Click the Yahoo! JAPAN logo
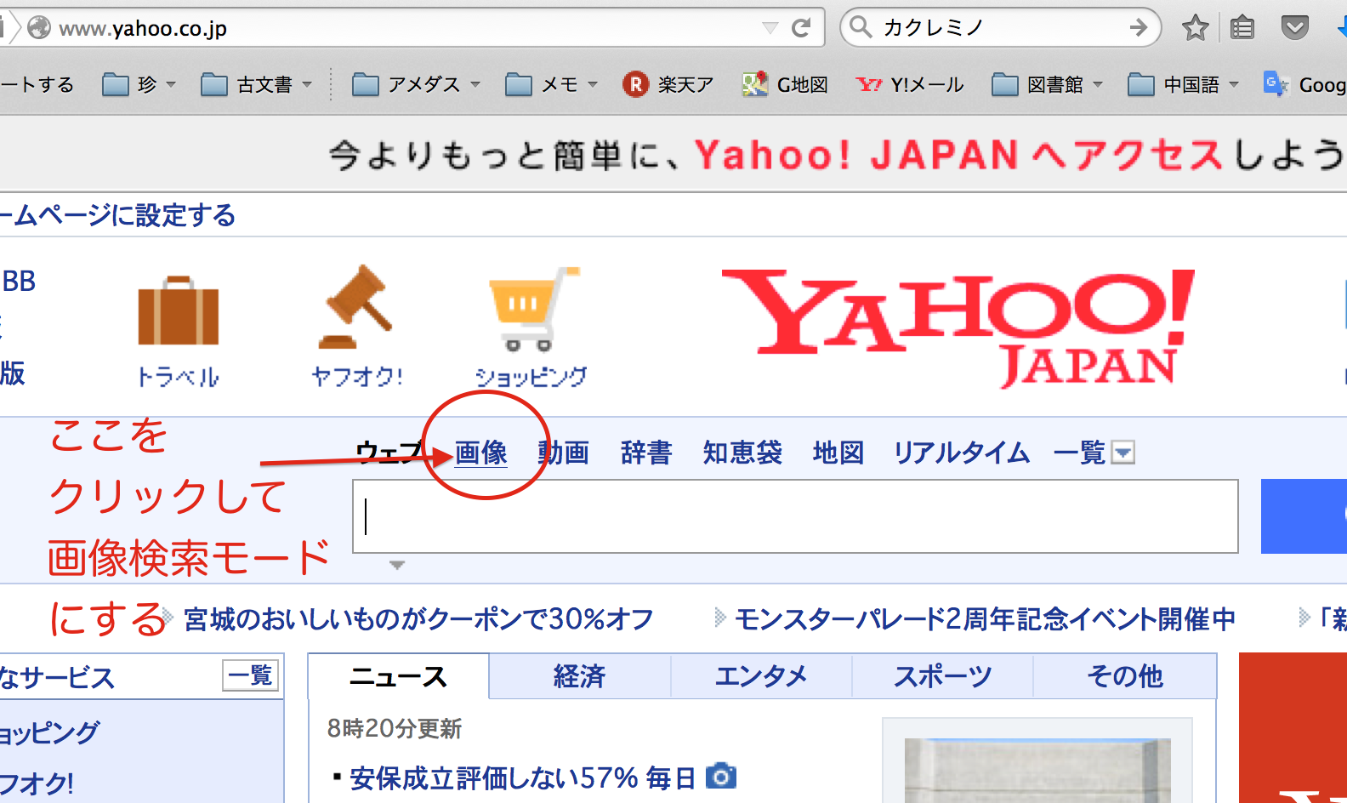1347x803 pixels. (x=958, y=327)
